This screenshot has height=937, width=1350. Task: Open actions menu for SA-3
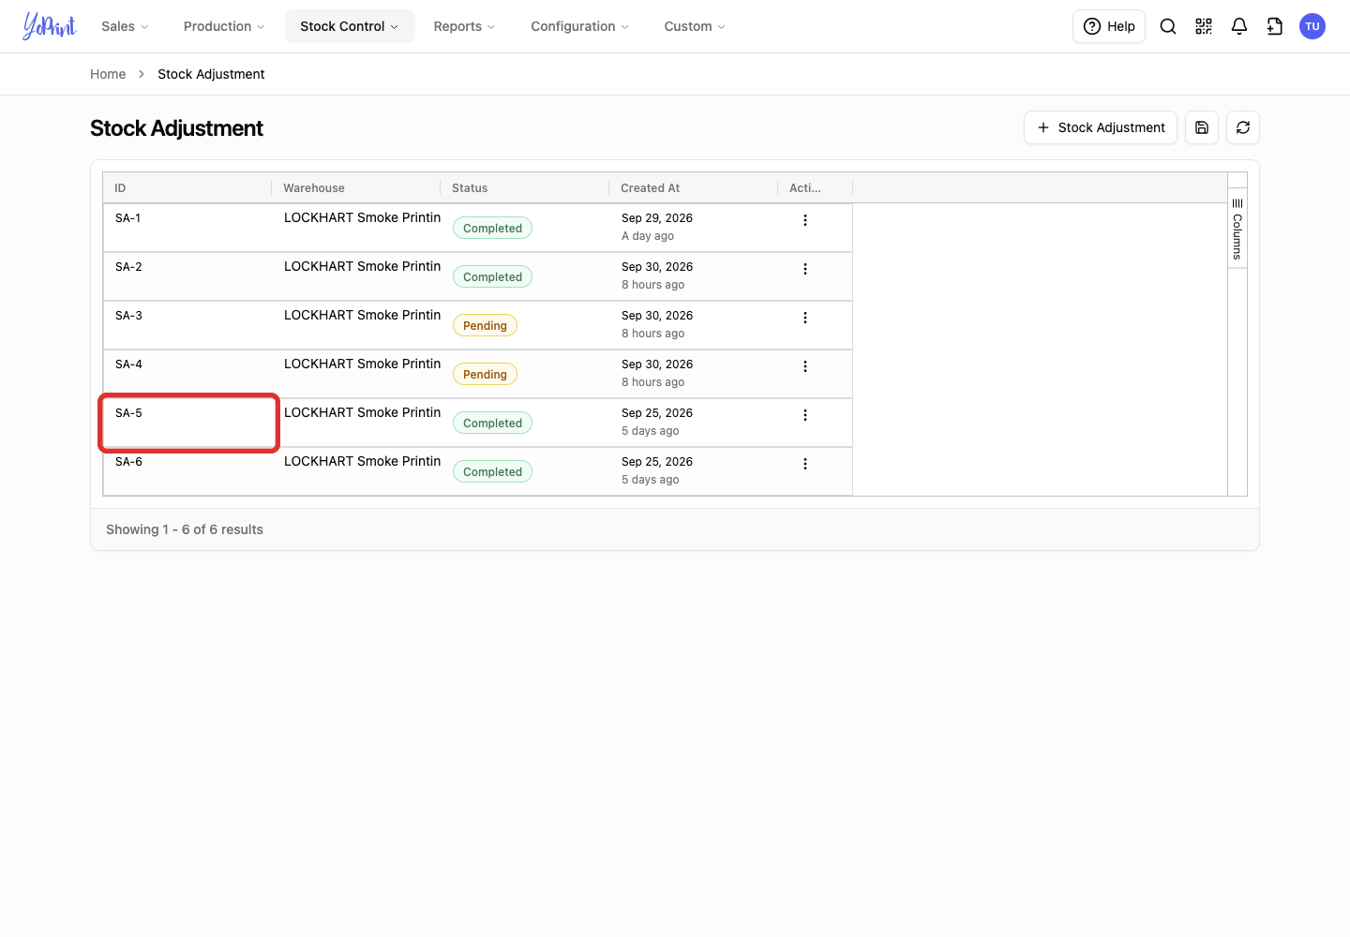[x=805, y=318]
